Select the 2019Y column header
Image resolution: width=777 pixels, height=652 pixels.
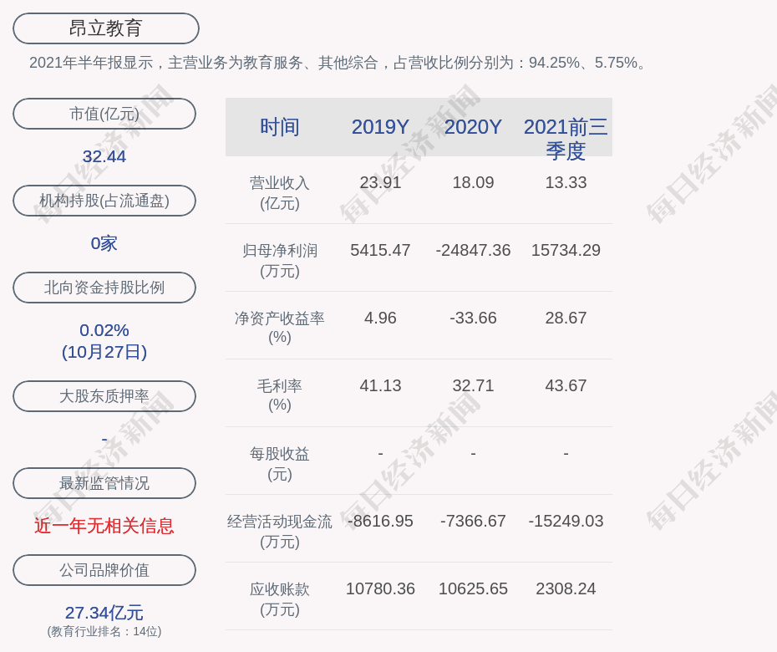380,127
